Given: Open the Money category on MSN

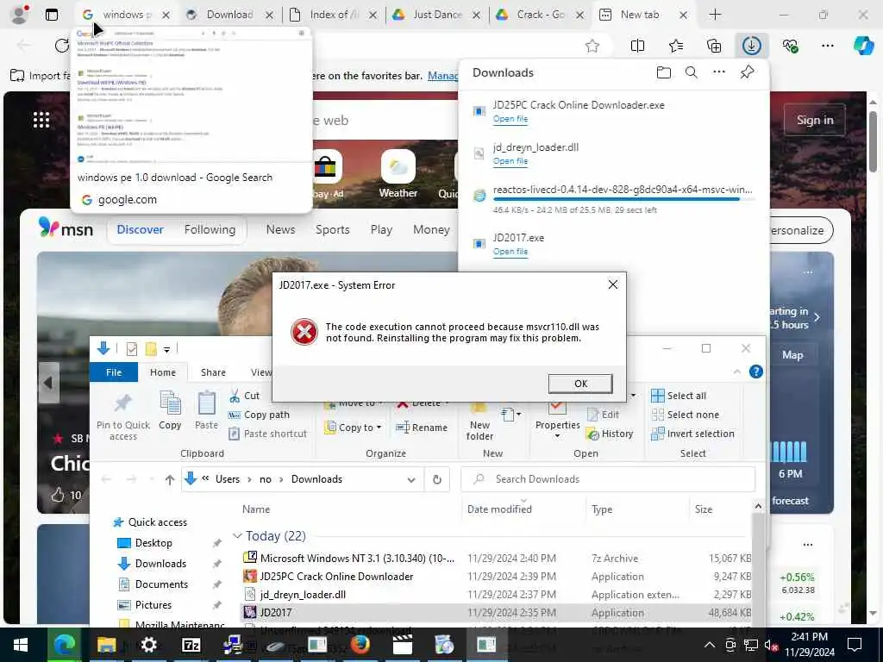Looking at the screenshot, I should pyautogui.click(x=431, y=229).
